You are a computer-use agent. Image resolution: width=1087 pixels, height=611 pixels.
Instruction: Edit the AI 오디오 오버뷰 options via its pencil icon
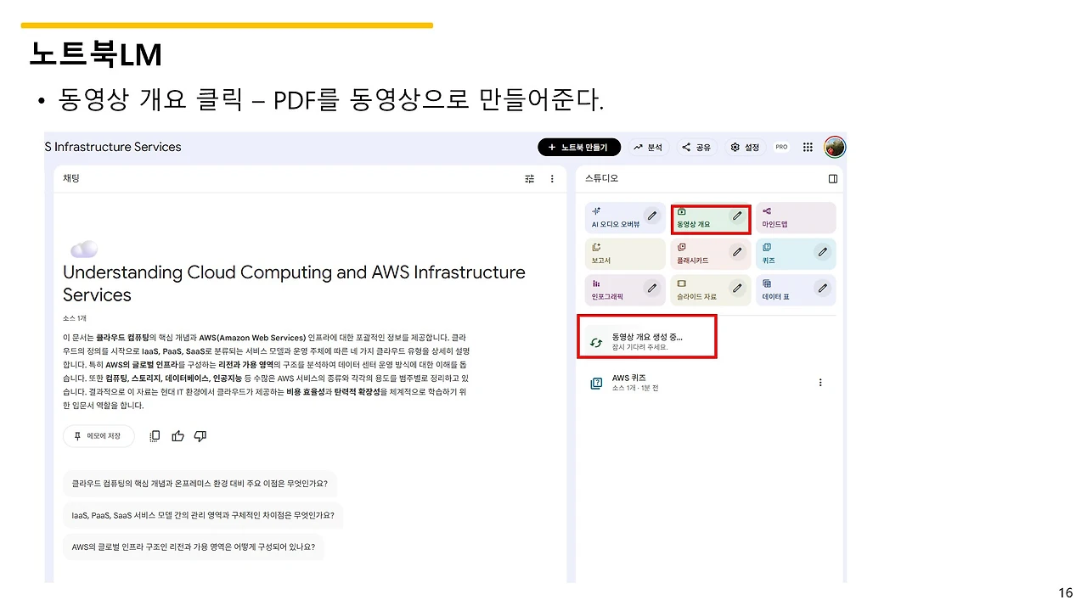pyautogui.click(x=652, y=216)
